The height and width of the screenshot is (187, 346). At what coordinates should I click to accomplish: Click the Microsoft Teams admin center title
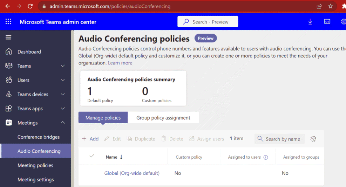[58, 22]
